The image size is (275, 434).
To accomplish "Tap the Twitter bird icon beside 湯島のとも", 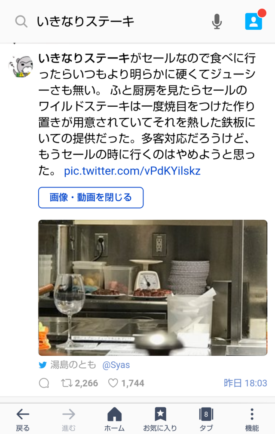I will click(43, 365).
